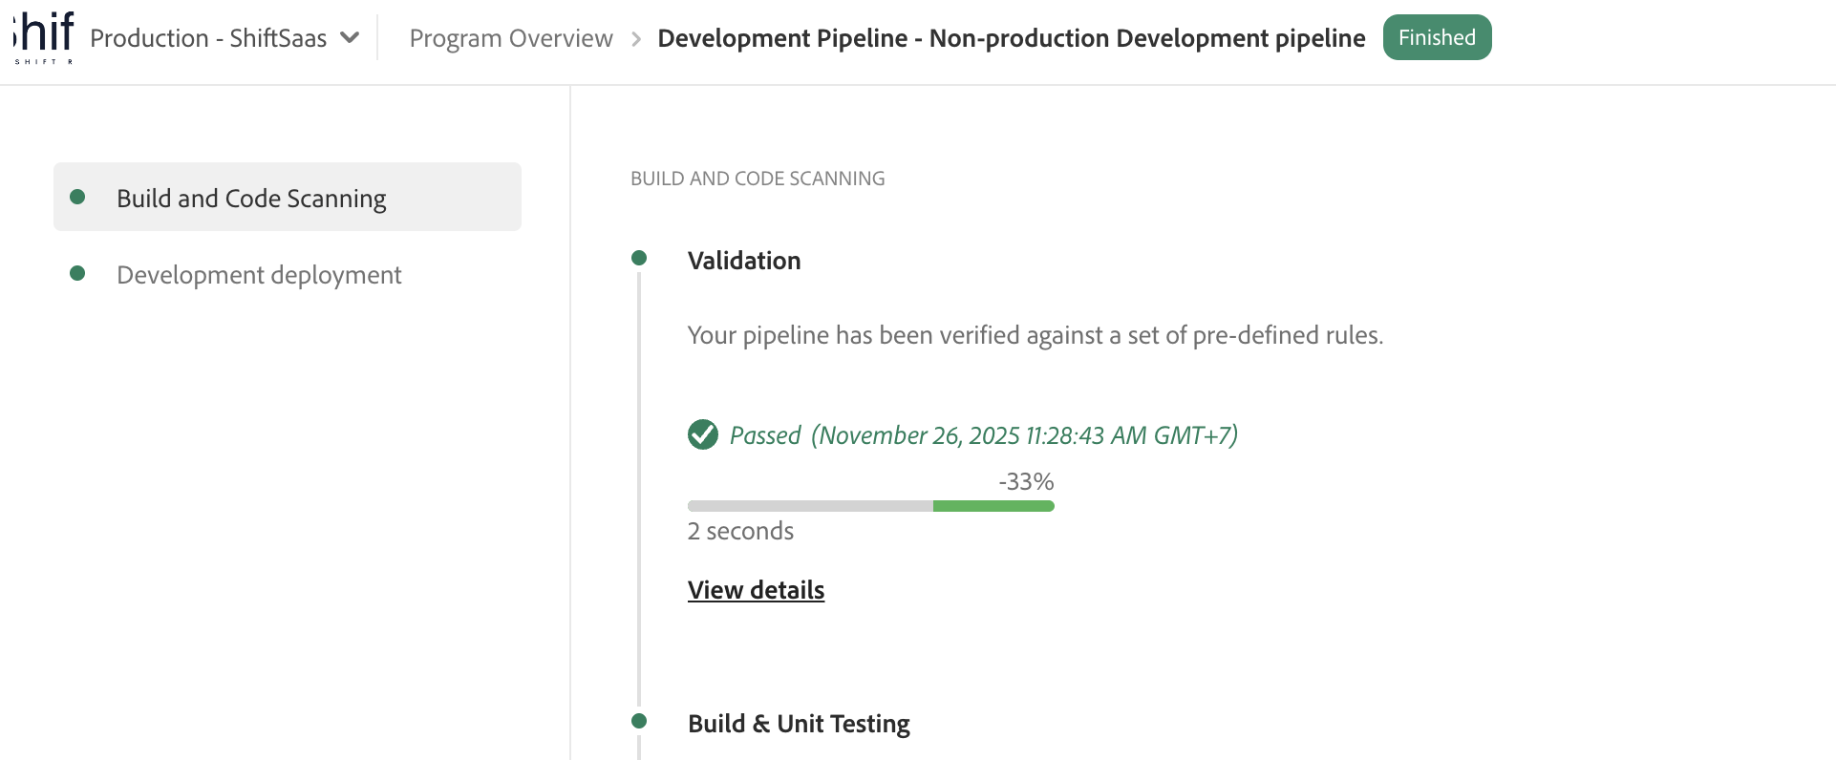Open View details for Validation
The image size is (1836, 760).
click(756, 590)
